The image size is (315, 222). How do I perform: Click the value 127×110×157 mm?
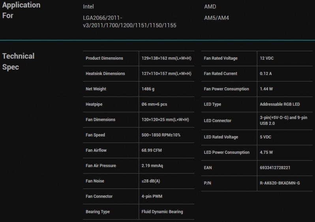point(166,73)
